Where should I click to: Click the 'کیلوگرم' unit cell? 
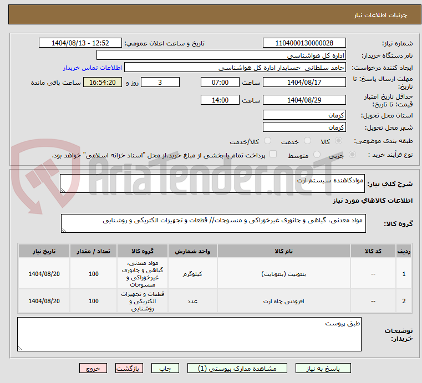(192, 274)
